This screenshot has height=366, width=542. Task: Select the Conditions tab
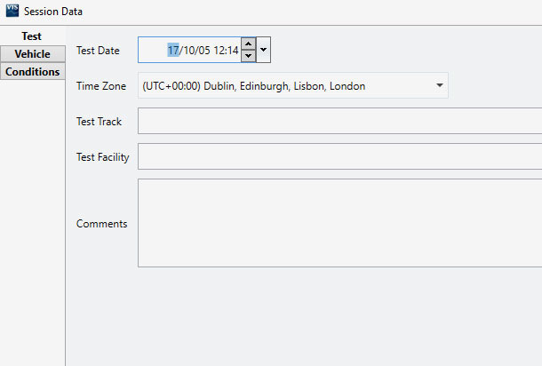pyautogui.click(x=32, y=72)
